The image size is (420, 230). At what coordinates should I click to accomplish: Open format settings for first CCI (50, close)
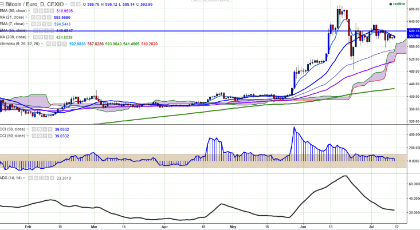39,129
